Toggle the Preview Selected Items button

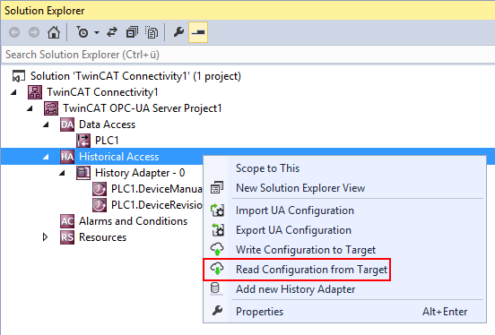(198, 32)
